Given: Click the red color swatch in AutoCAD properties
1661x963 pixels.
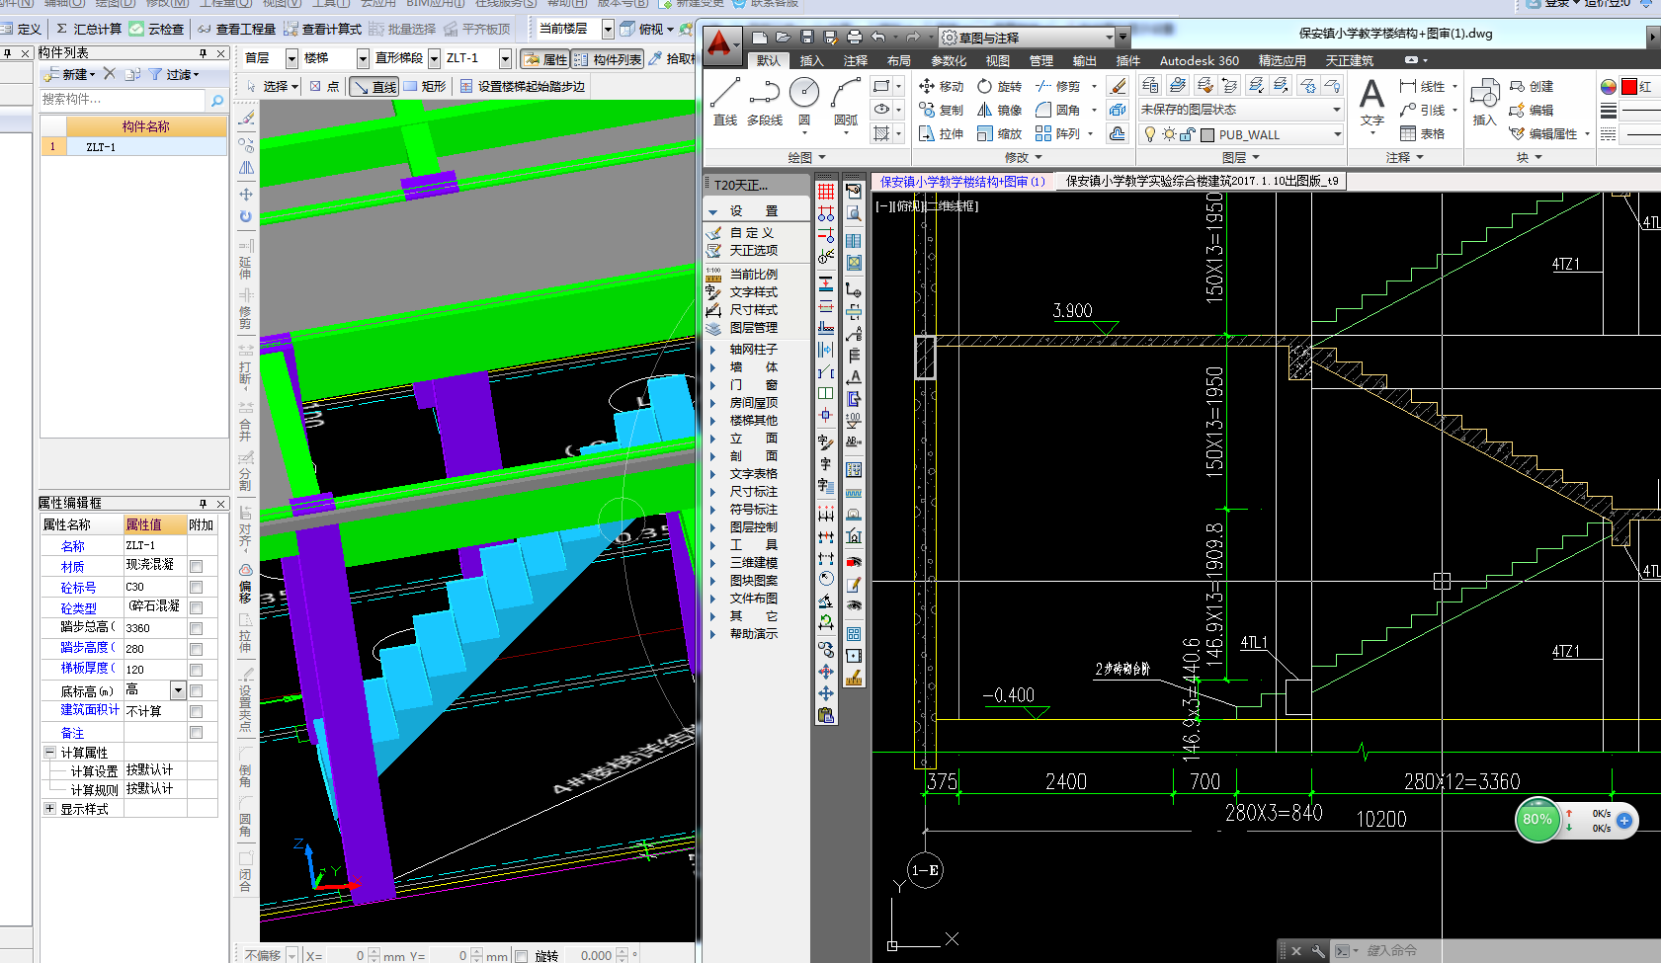Looking at the screenshot, I should [x=1629, y=86].
